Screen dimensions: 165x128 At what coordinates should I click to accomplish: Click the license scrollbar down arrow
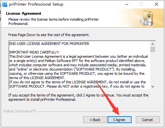[153, 87]
